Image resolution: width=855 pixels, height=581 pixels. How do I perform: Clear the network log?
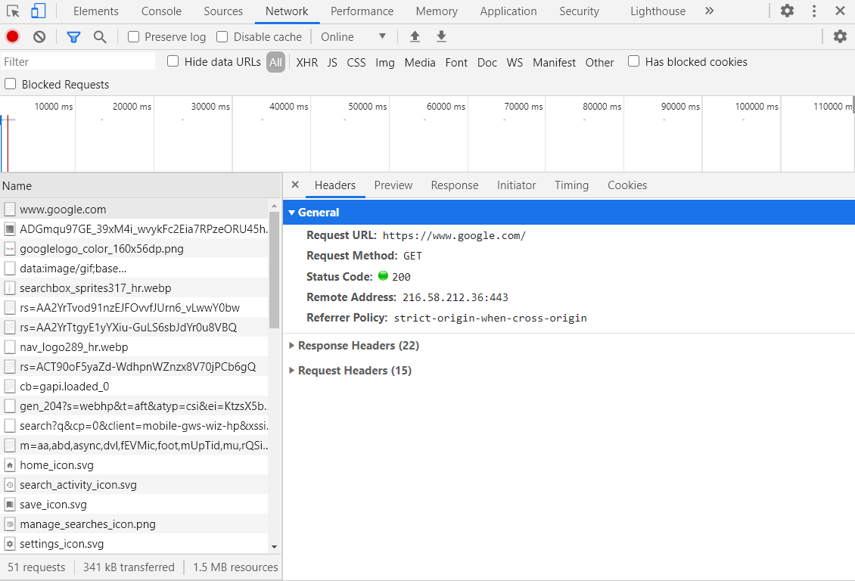tap(39, 36)
